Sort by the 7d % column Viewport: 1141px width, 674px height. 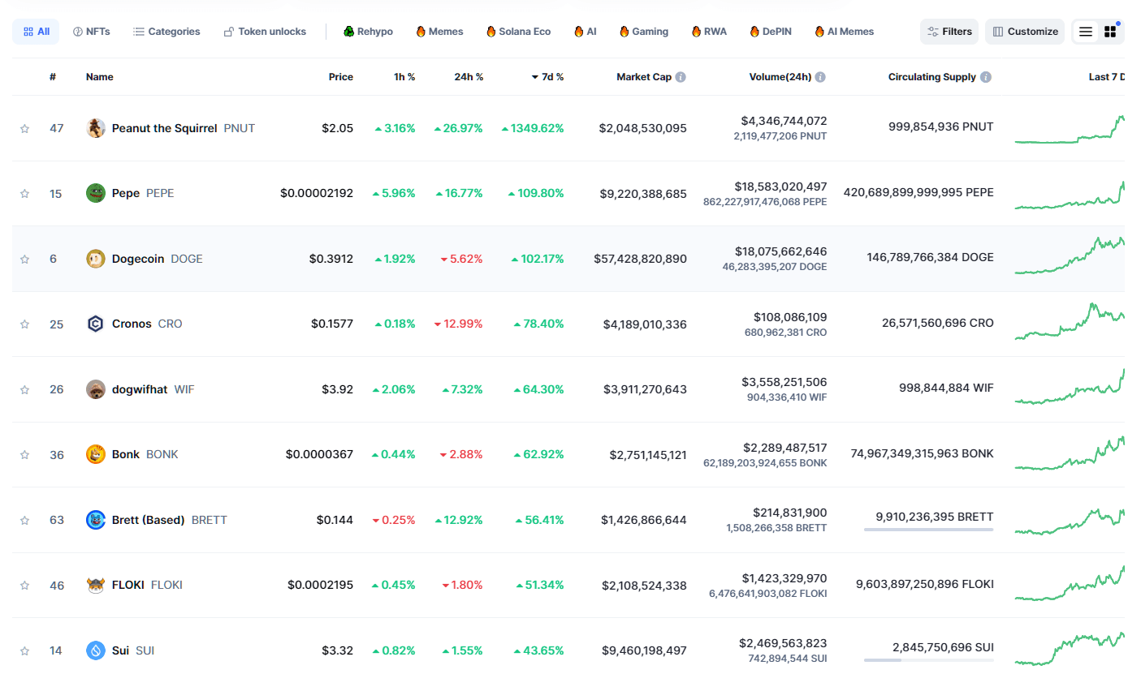tap(547, 77)
